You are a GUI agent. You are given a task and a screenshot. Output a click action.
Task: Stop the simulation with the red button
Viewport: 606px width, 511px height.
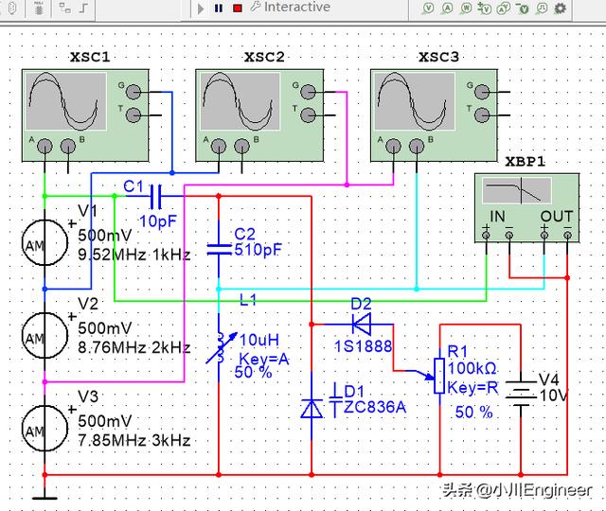pos(238,9)
